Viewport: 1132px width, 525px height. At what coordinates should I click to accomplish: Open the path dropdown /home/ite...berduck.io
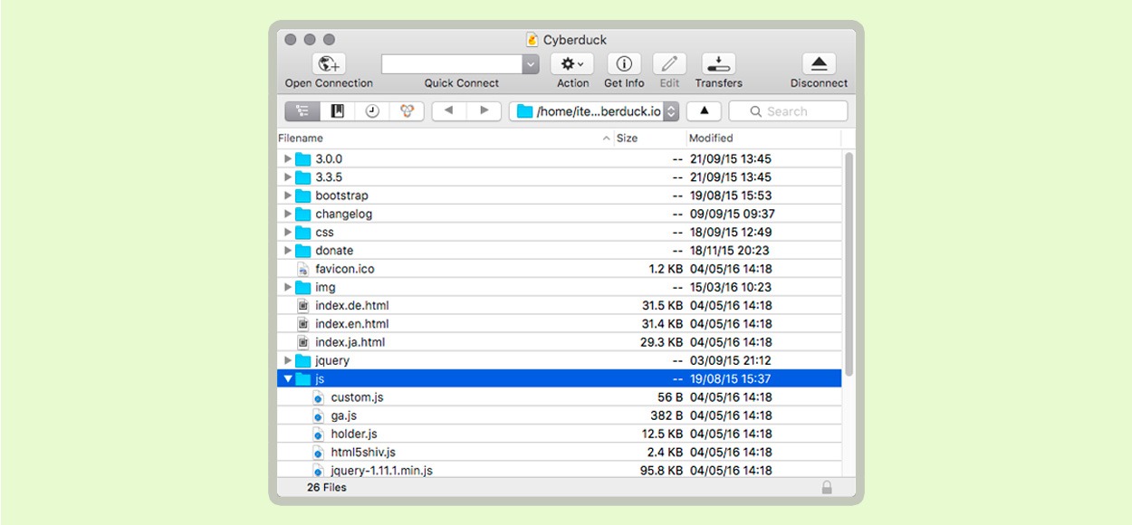click(594, 111)
